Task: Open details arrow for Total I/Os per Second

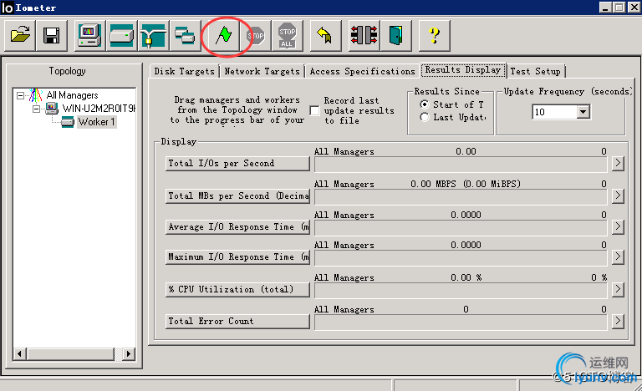Action: pos(618,164)
